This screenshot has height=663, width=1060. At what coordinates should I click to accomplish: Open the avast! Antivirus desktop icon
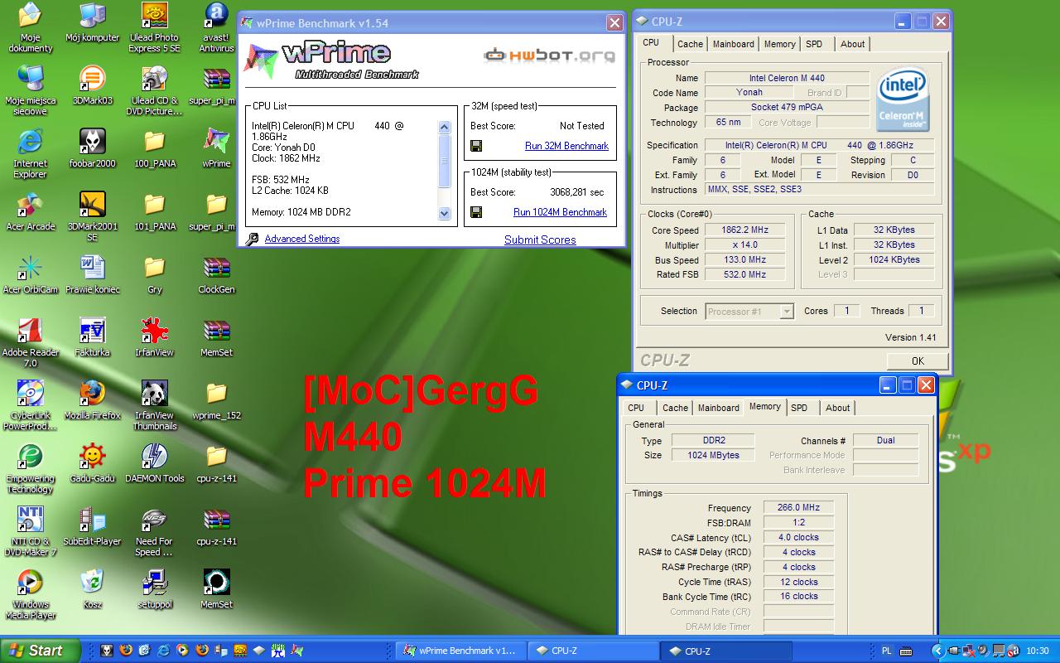[x=216, y=28]
